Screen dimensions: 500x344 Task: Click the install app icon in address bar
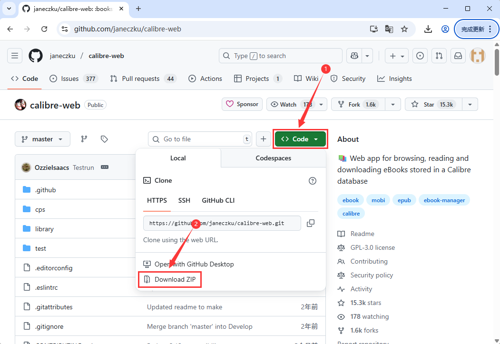click(374, 29)
